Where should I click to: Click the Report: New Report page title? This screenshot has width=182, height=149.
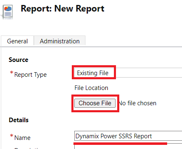pyautogui.click(x=63, y=9)
